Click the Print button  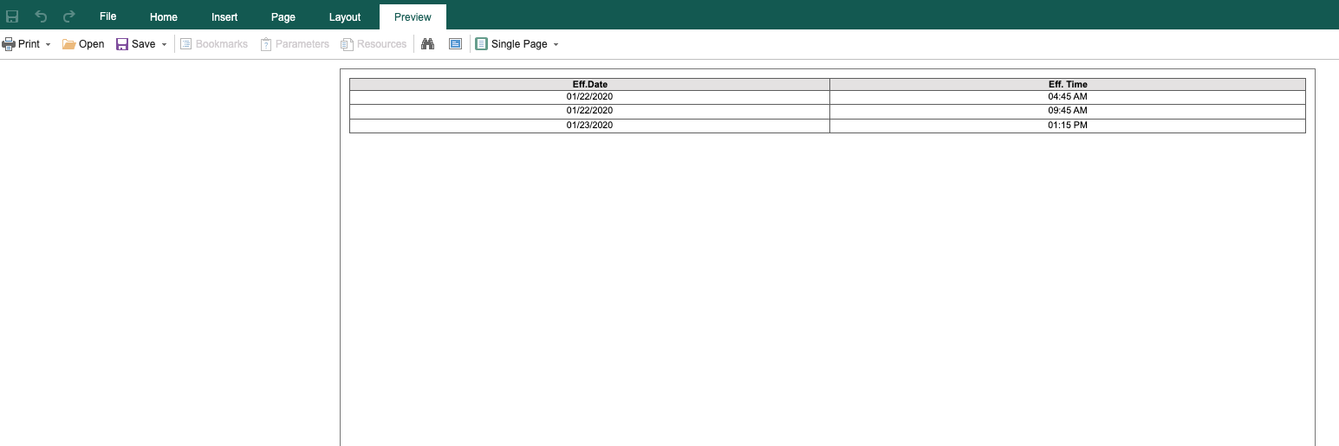[21, 44]
